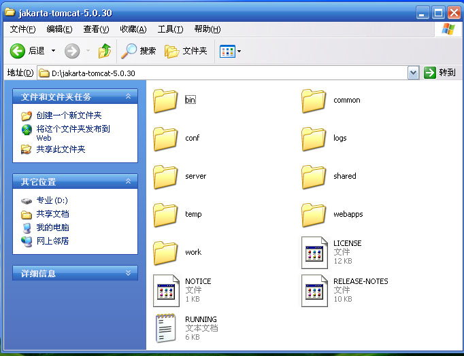Image resolution: width=464 pixels, height=356 pixels.
Task: Click the NOTICE file name text
Action: tap(198, 281)
